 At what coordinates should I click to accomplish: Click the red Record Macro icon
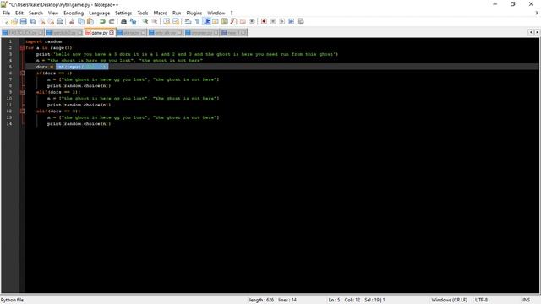click(264, 21)
